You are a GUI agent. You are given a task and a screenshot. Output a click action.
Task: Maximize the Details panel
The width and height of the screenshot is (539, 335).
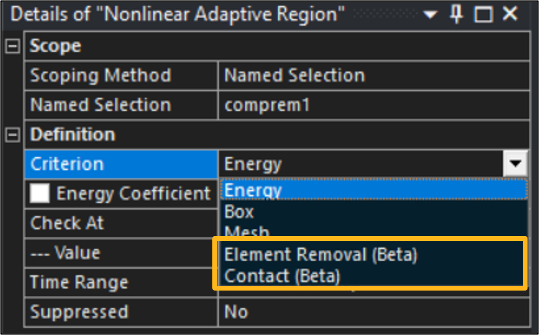[484, 14]
